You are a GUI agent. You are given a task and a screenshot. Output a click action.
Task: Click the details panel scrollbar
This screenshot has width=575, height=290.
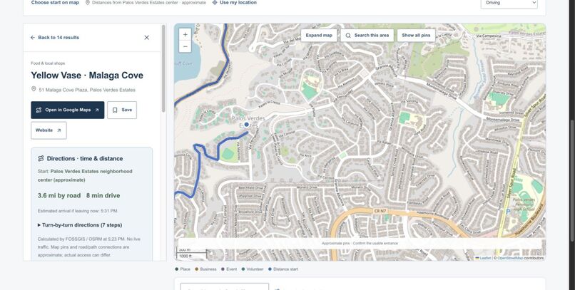pos(163,69)
